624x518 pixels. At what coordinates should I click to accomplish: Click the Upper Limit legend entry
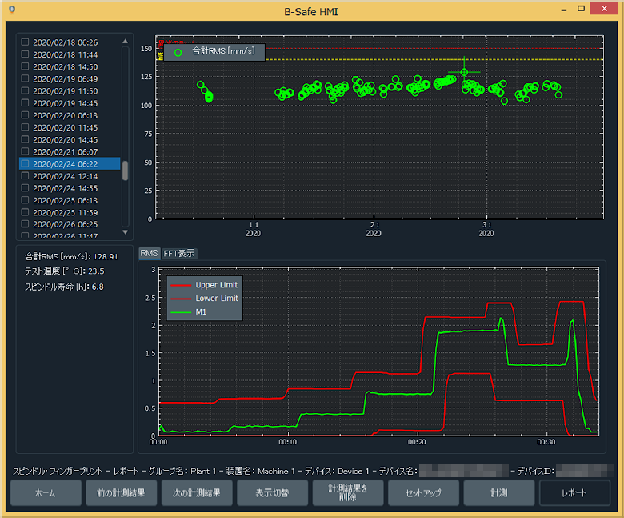click(204, 285)
